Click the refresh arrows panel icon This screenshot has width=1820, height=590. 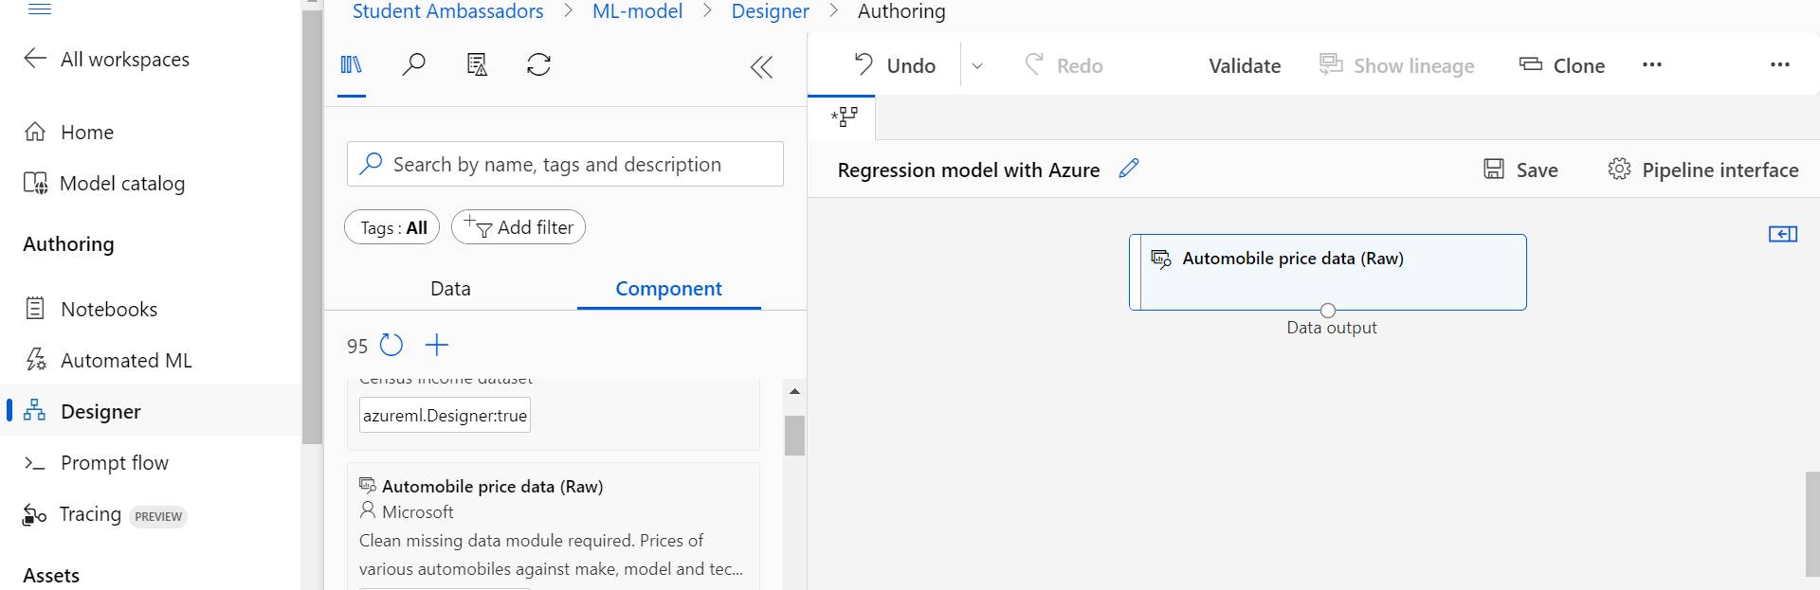538,64
